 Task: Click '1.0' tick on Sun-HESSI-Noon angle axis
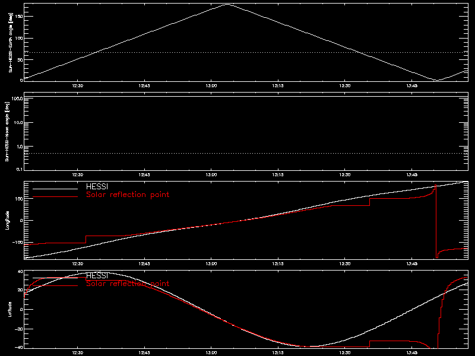click(20, 147)
